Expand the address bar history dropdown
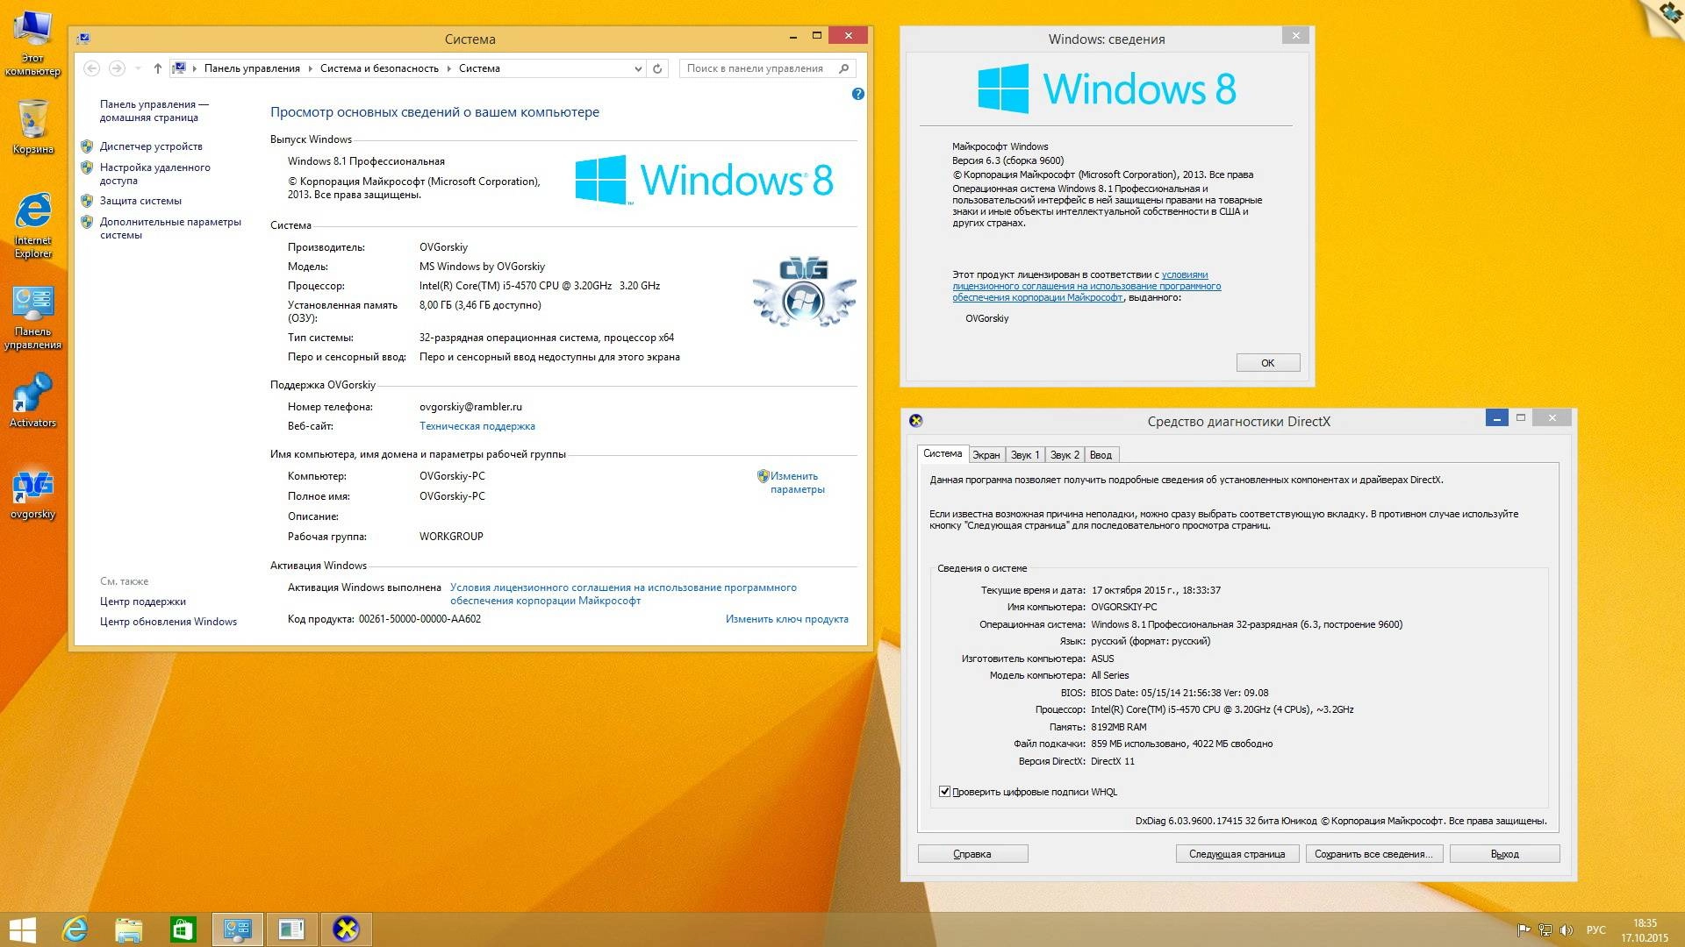The image size is (1685, 947). pos(638,68)
